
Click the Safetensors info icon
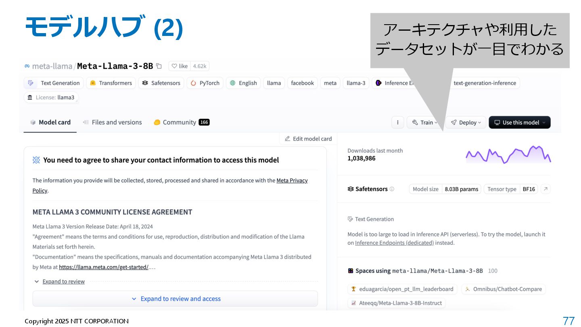[392, 189]
